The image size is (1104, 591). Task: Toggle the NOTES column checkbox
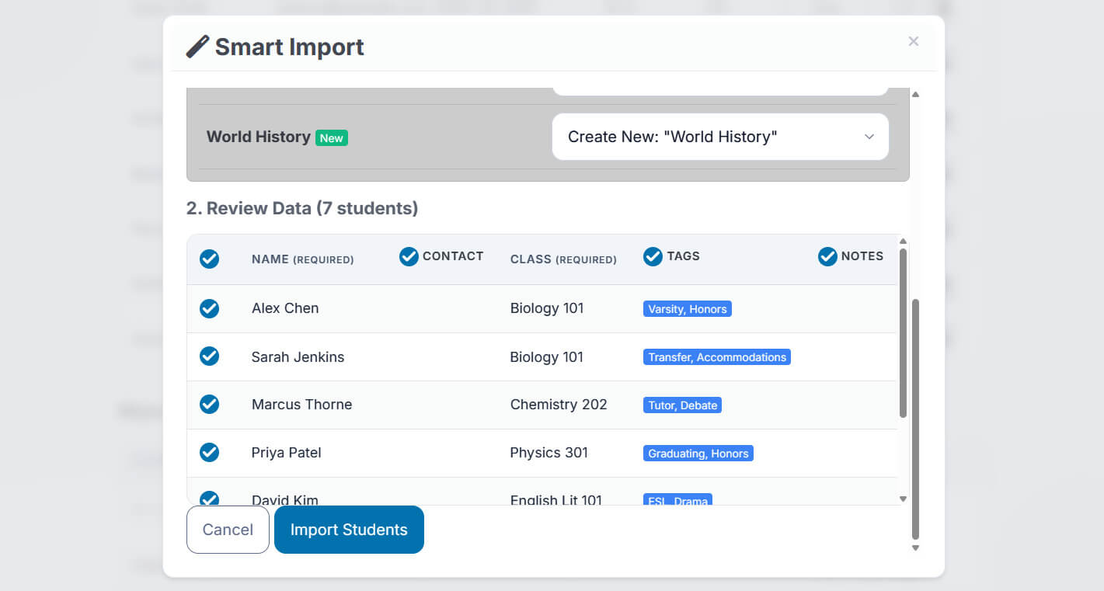(827, 256)
